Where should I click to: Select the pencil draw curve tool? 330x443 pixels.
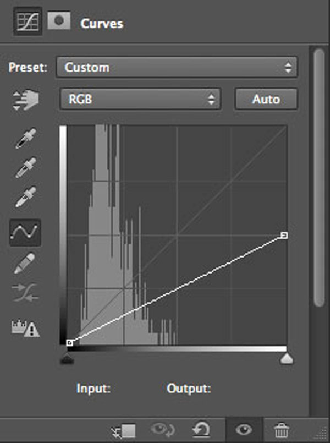pyautogui.click(x=25, y=263)
